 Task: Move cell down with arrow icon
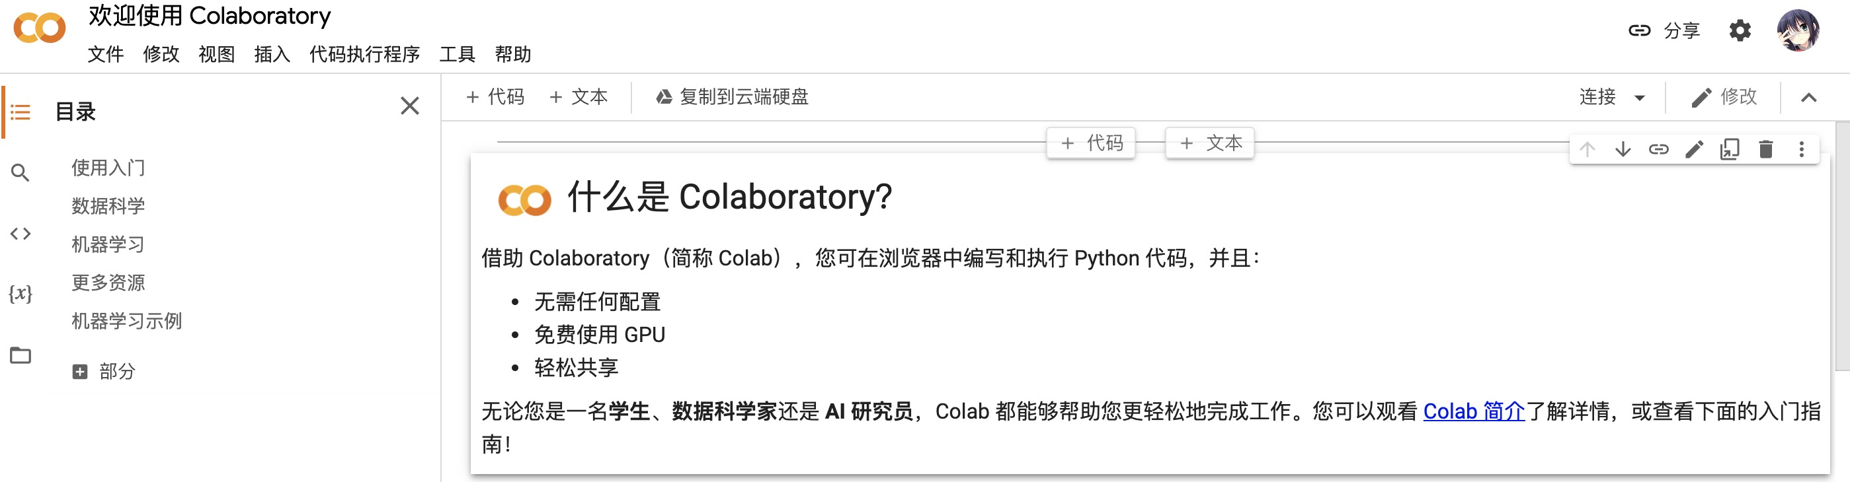(1623, 149)
